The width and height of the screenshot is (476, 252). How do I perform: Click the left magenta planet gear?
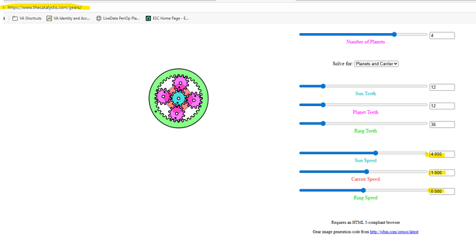(163, 96)
